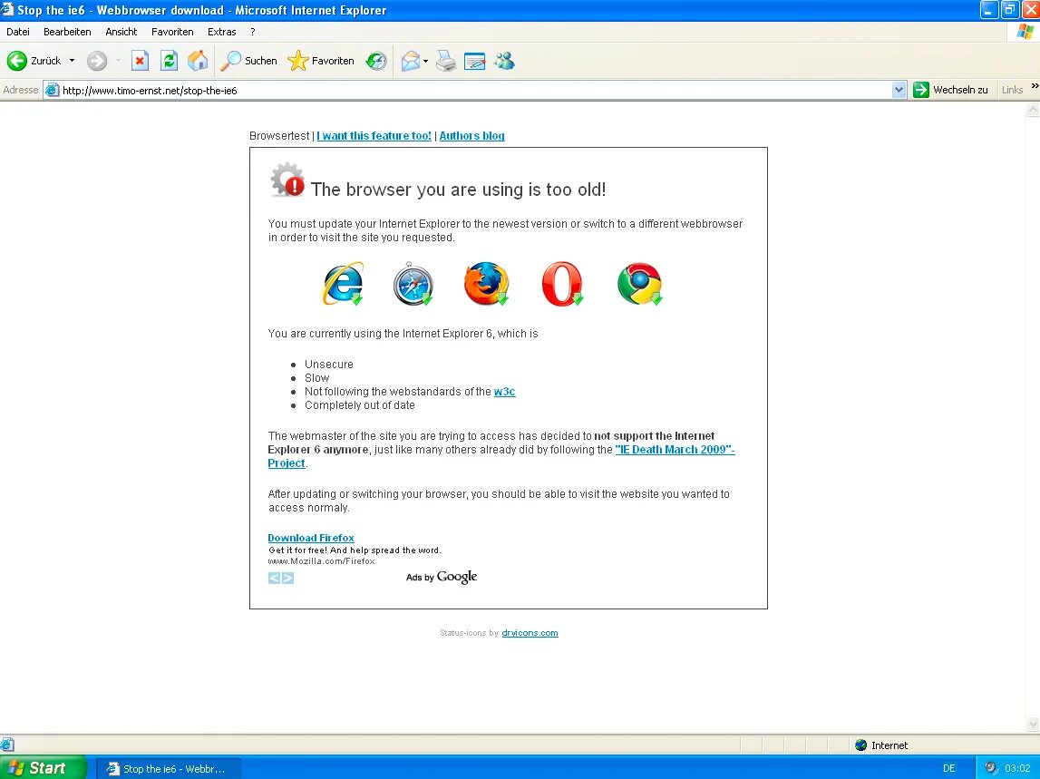This screenshot has width=1040, height=779.
Task: Click the Internet zone globe icon
Action: tap(860, 745)
